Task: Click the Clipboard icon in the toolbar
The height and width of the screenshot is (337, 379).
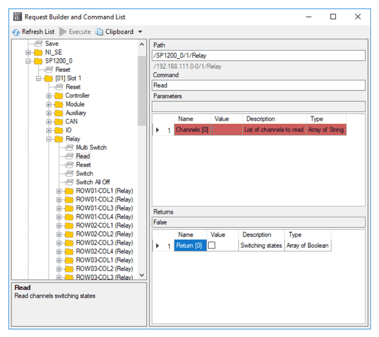Action: point(99,32)
